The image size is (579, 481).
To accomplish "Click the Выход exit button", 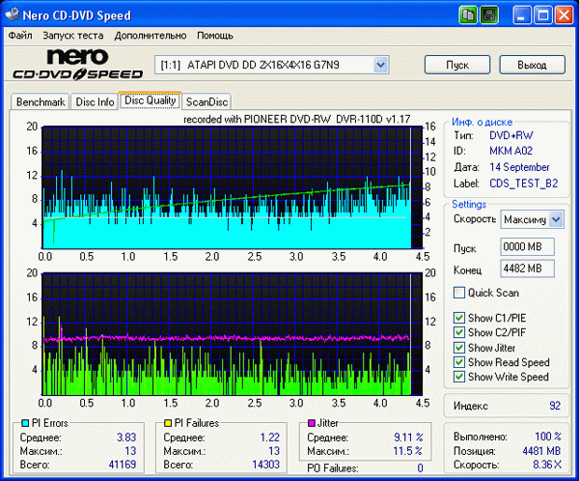I will (532, 65).
